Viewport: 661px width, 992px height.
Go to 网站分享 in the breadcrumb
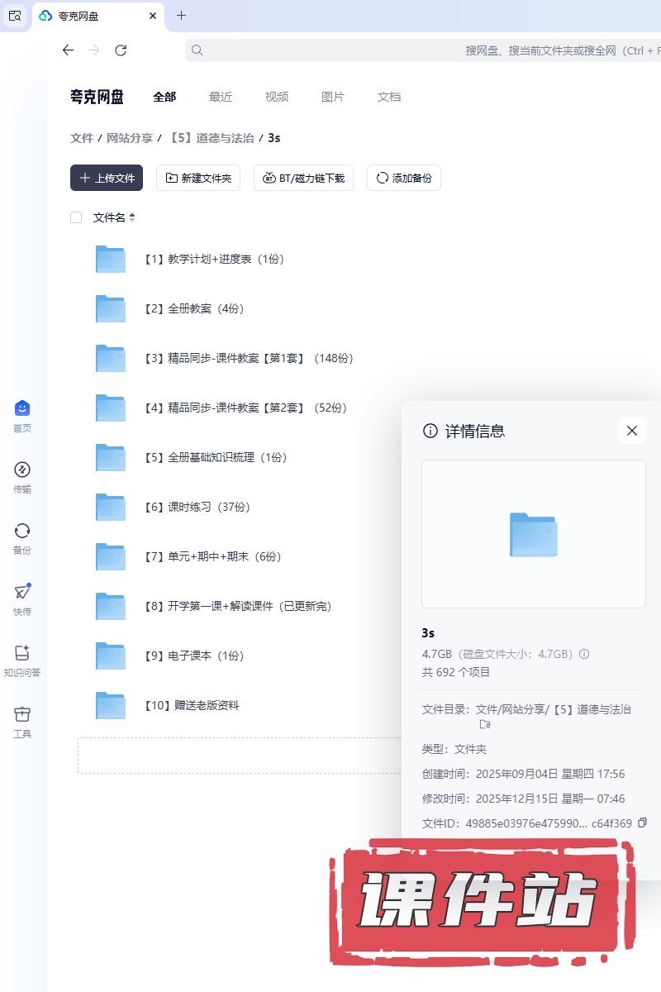pyautogui.click(x=130, y=138)
